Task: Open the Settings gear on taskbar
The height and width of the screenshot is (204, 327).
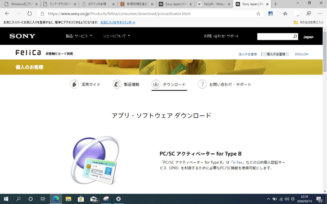Action: (x=118, y=199)
